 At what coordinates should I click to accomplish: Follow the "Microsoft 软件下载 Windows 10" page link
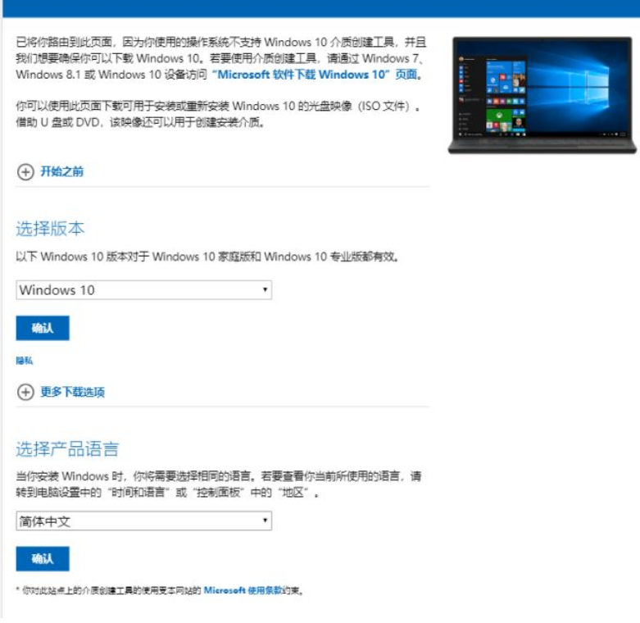(x=315, y=75)
